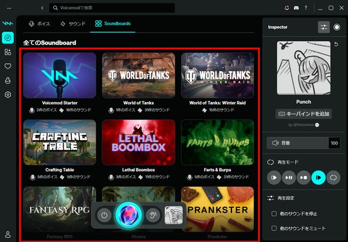Open the Inspector sliders settings icon
Viewport: 348px width, 242px height.
[324, 27]
